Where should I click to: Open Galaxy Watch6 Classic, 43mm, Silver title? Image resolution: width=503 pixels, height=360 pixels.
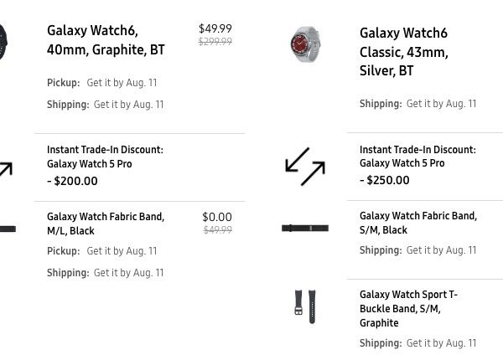point(403,52)
